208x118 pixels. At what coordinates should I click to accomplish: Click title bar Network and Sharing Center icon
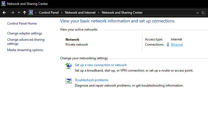pos(3,4)
